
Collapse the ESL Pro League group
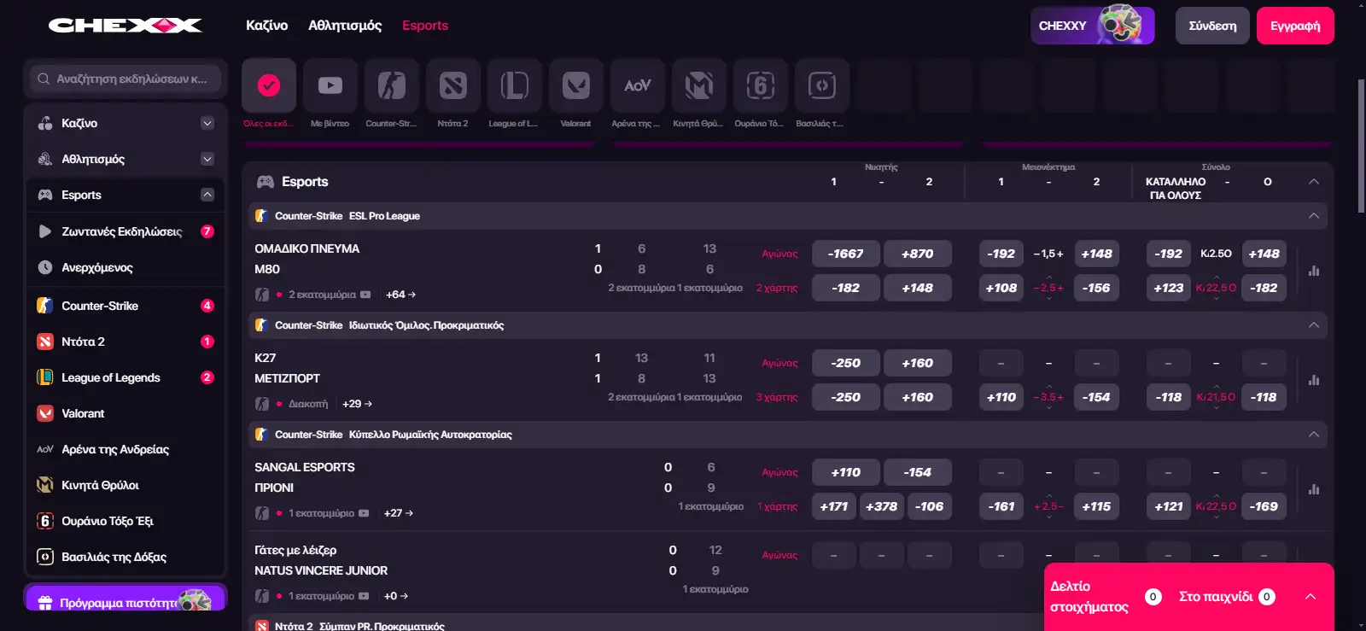[1314, 216]
